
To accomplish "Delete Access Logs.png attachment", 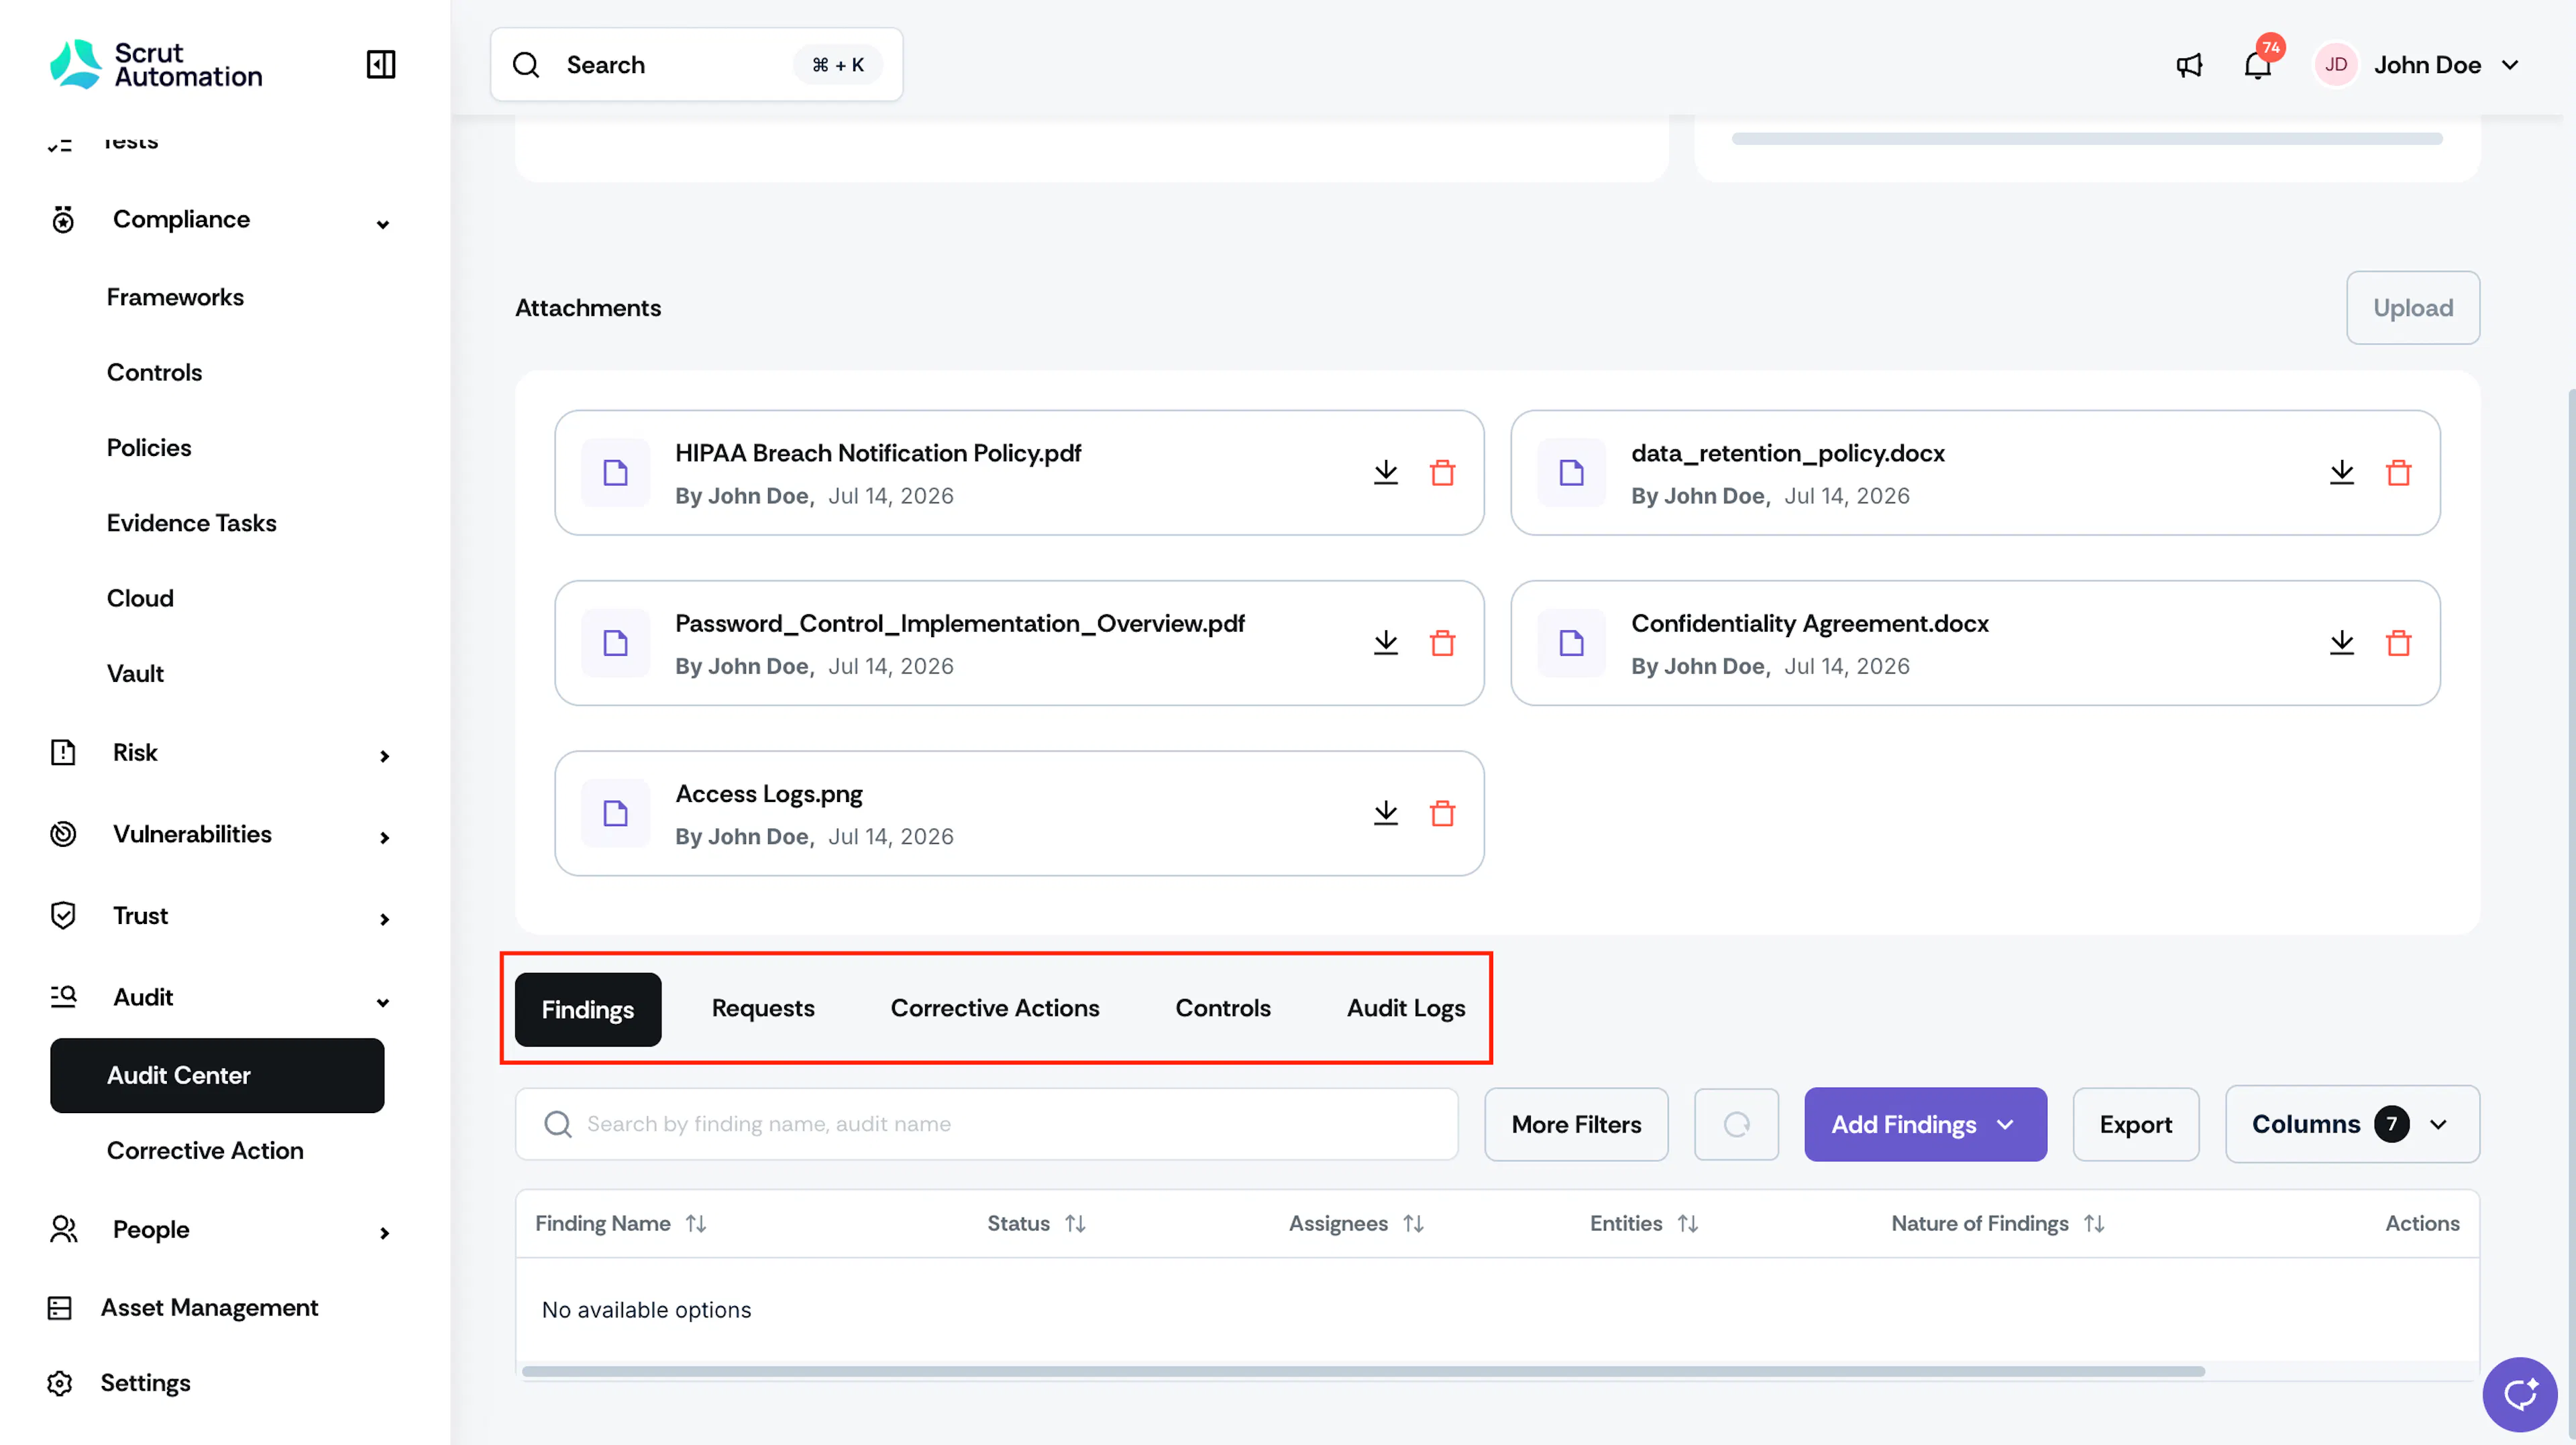I will tap(1442, 813).
